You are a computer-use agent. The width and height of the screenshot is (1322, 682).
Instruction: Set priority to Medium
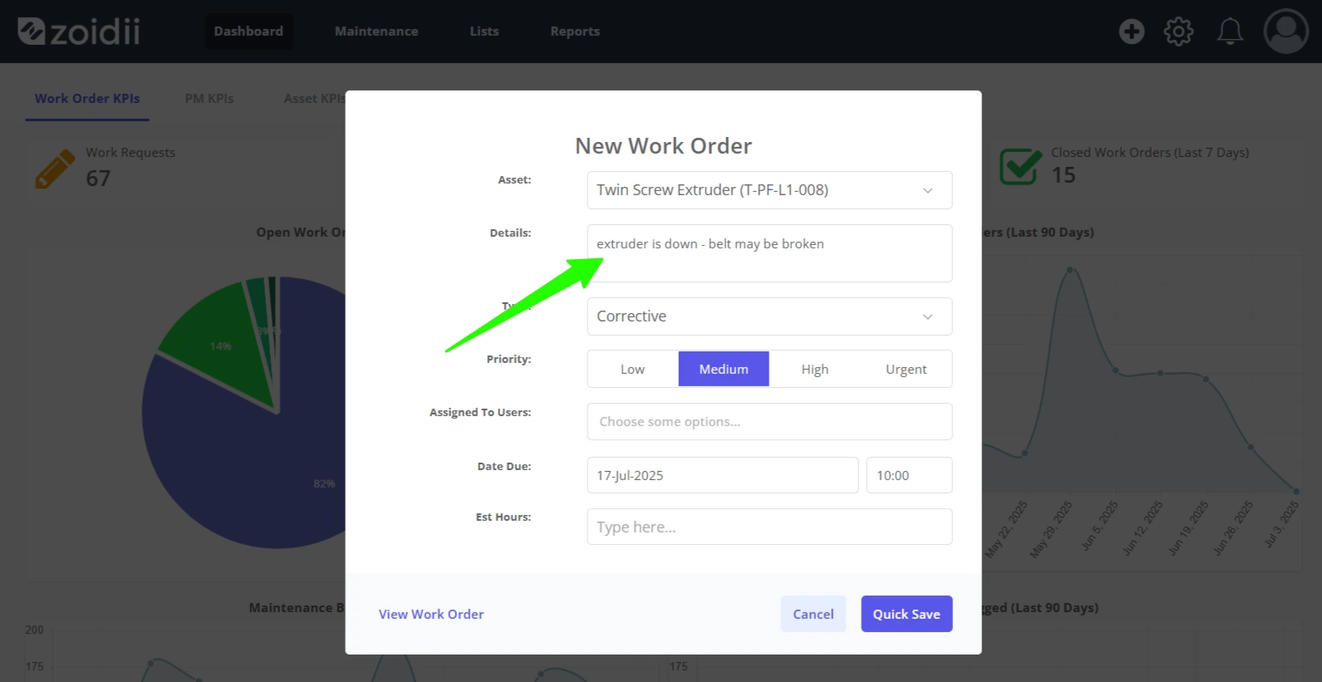[724, 369]
